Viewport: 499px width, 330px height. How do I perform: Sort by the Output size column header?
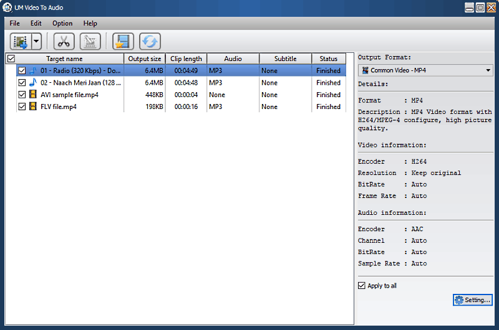click(x=145, y=59)
